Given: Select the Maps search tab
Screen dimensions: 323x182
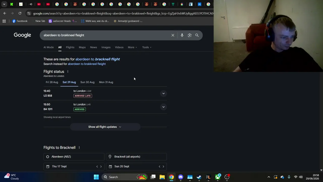Looking at the screenshot, I should [x=82, y=47].
